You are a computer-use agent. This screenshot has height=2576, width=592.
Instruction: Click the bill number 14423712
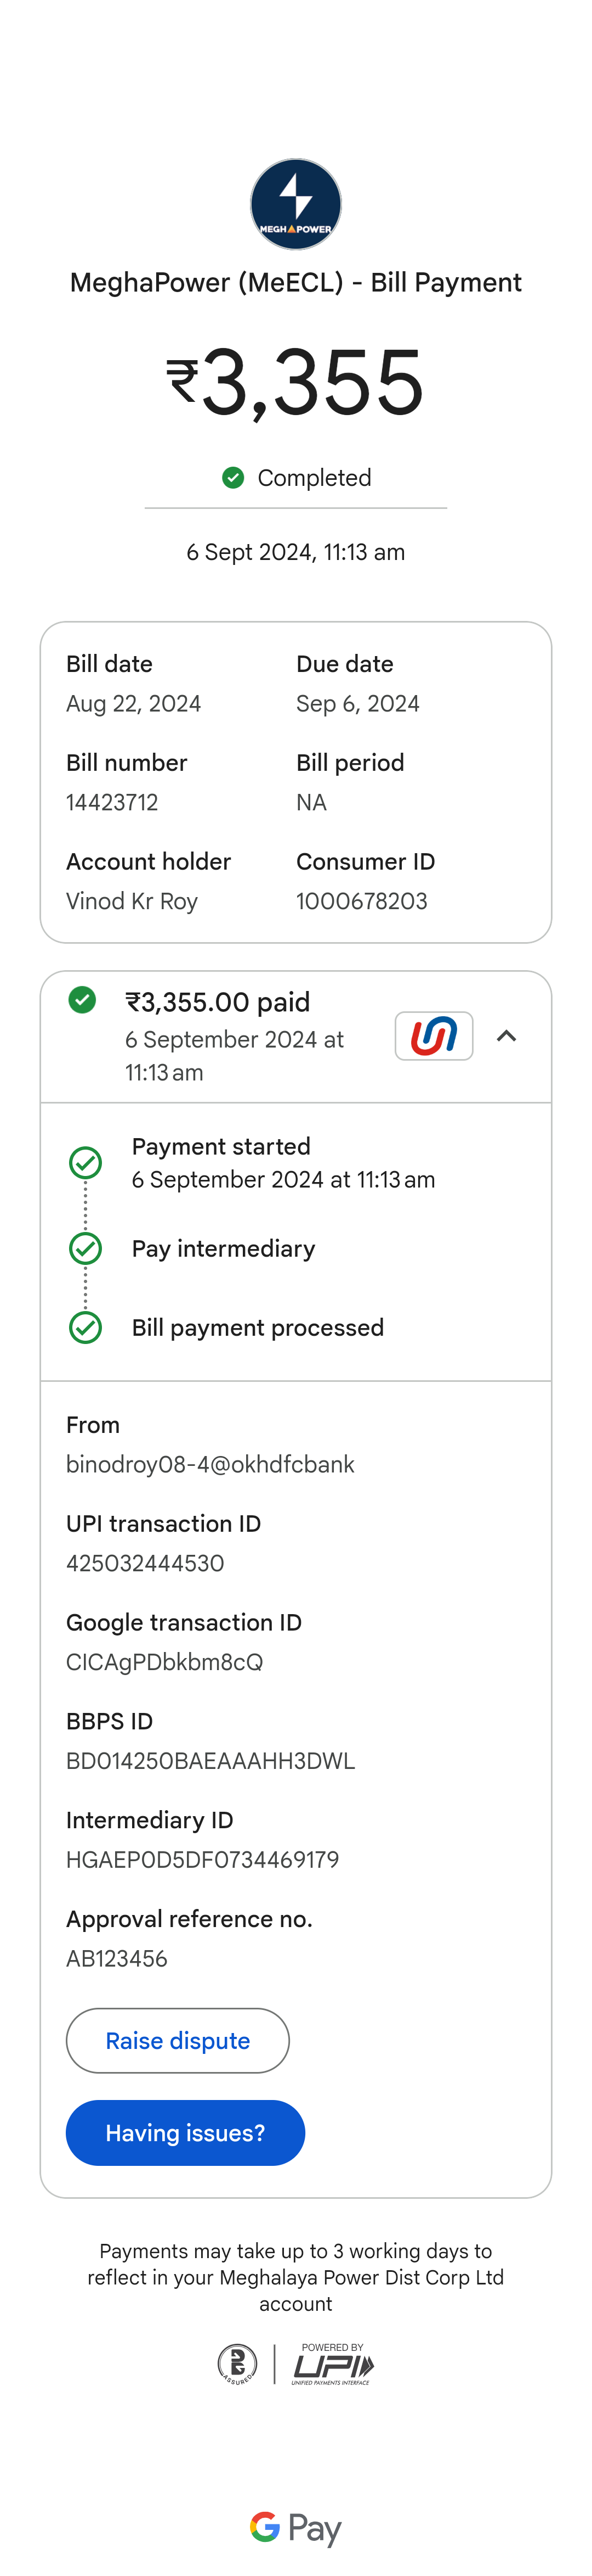point(112,802)
